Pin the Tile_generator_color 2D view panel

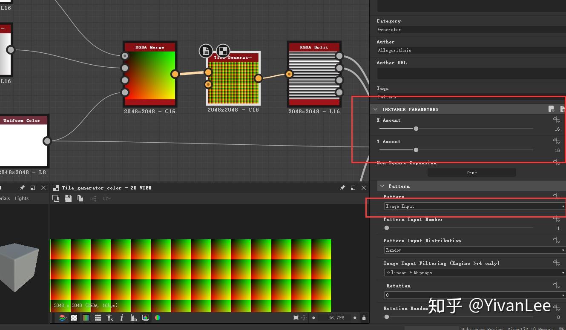(342, 188)
